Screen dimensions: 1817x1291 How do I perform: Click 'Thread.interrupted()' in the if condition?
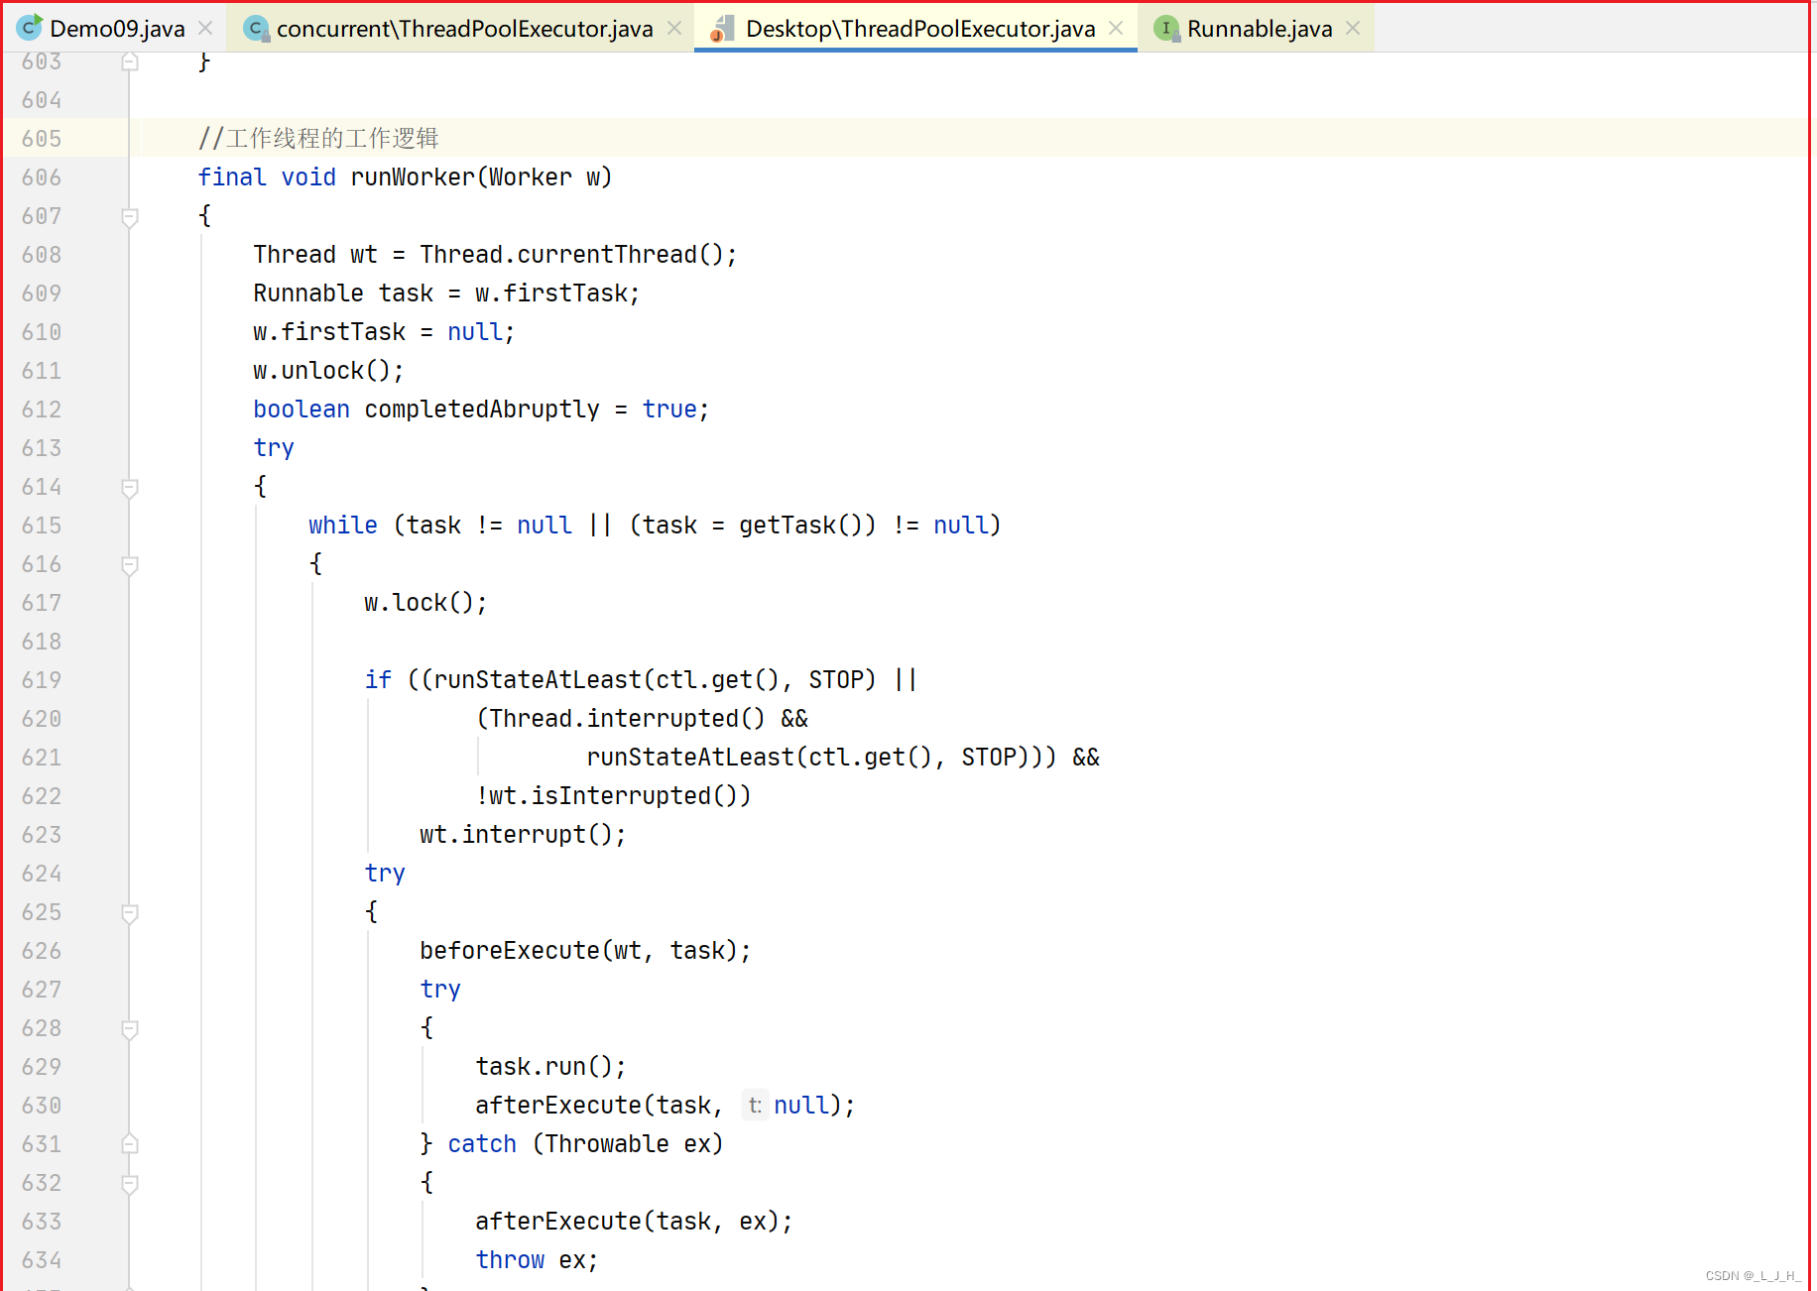click(627, 719)
